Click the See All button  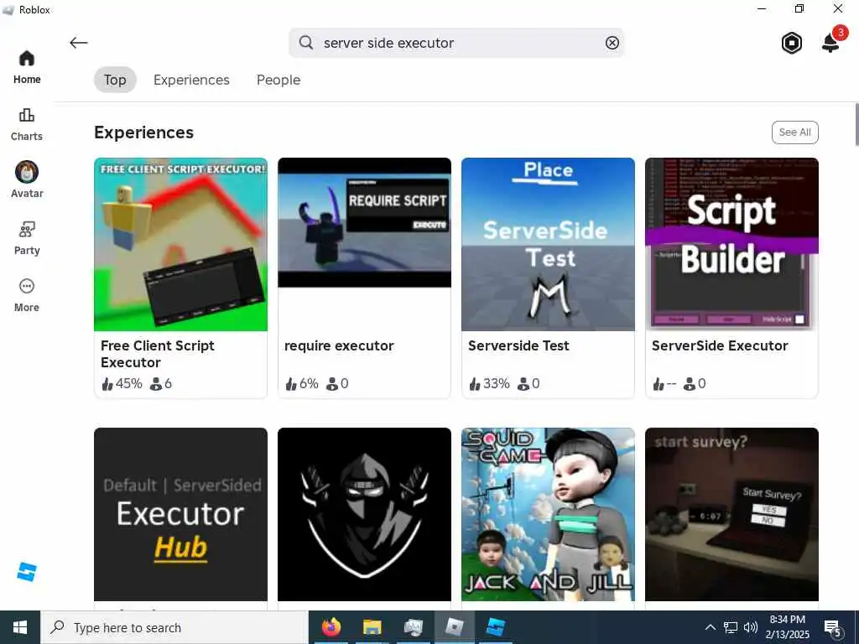pyautogui.click(x=795, y=132)
